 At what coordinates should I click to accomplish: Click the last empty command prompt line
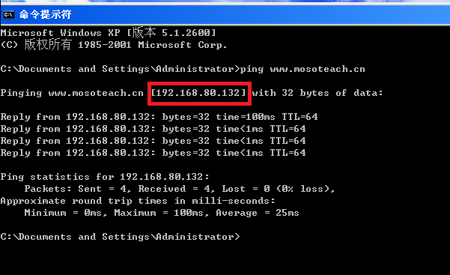pyautogui.click(x=120, y=237)
